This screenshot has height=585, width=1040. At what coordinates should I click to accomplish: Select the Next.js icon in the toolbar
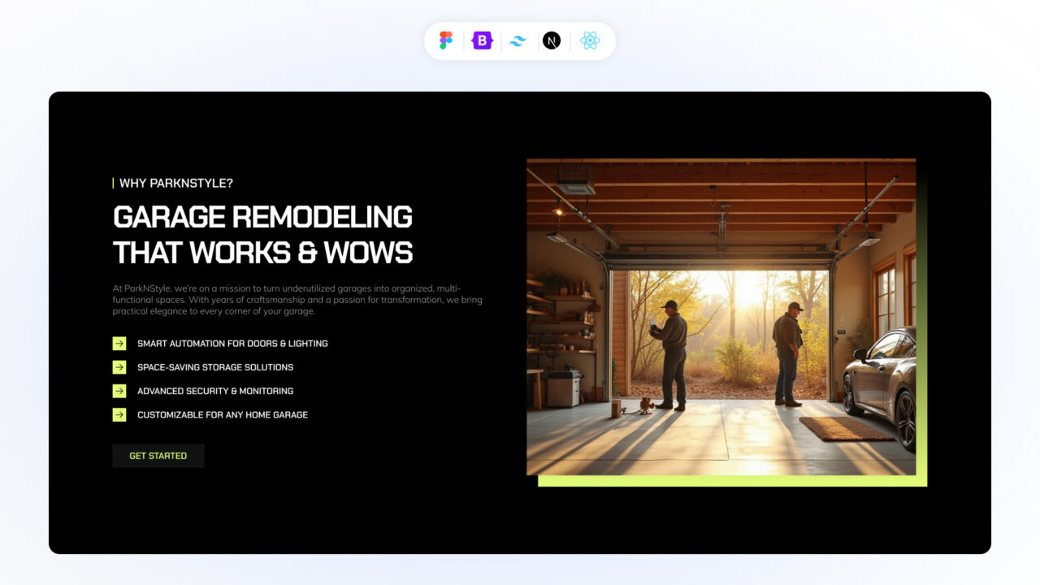click(552, 40)
